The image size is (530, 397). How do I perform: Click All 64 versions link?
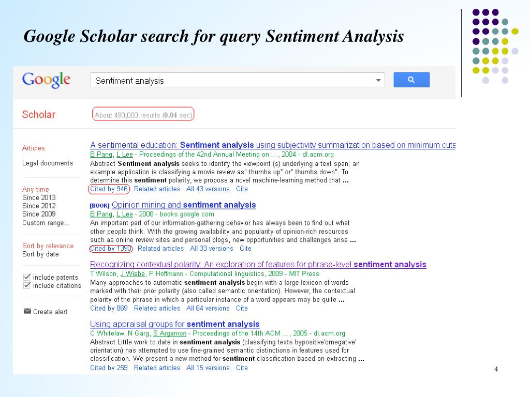coord(208,308)
